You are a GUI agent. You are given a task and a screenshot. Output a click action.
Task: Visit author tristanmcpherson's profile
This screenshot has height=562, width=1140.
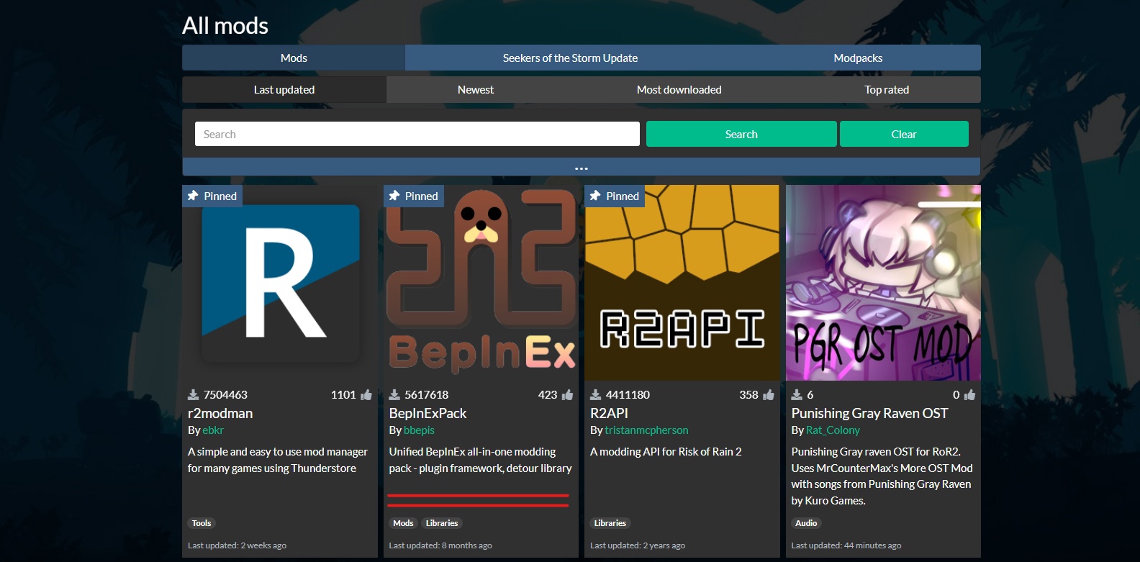tap(646, 430)
